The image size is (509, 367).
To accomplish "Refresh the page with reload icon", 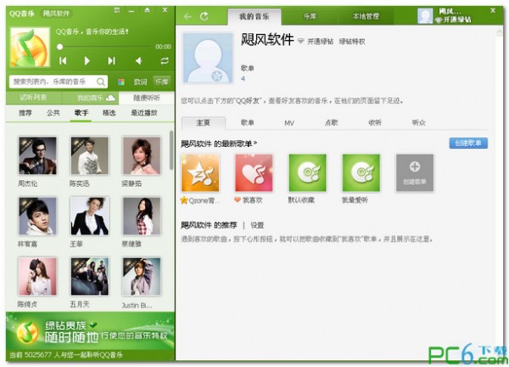I will coord(204,16).
